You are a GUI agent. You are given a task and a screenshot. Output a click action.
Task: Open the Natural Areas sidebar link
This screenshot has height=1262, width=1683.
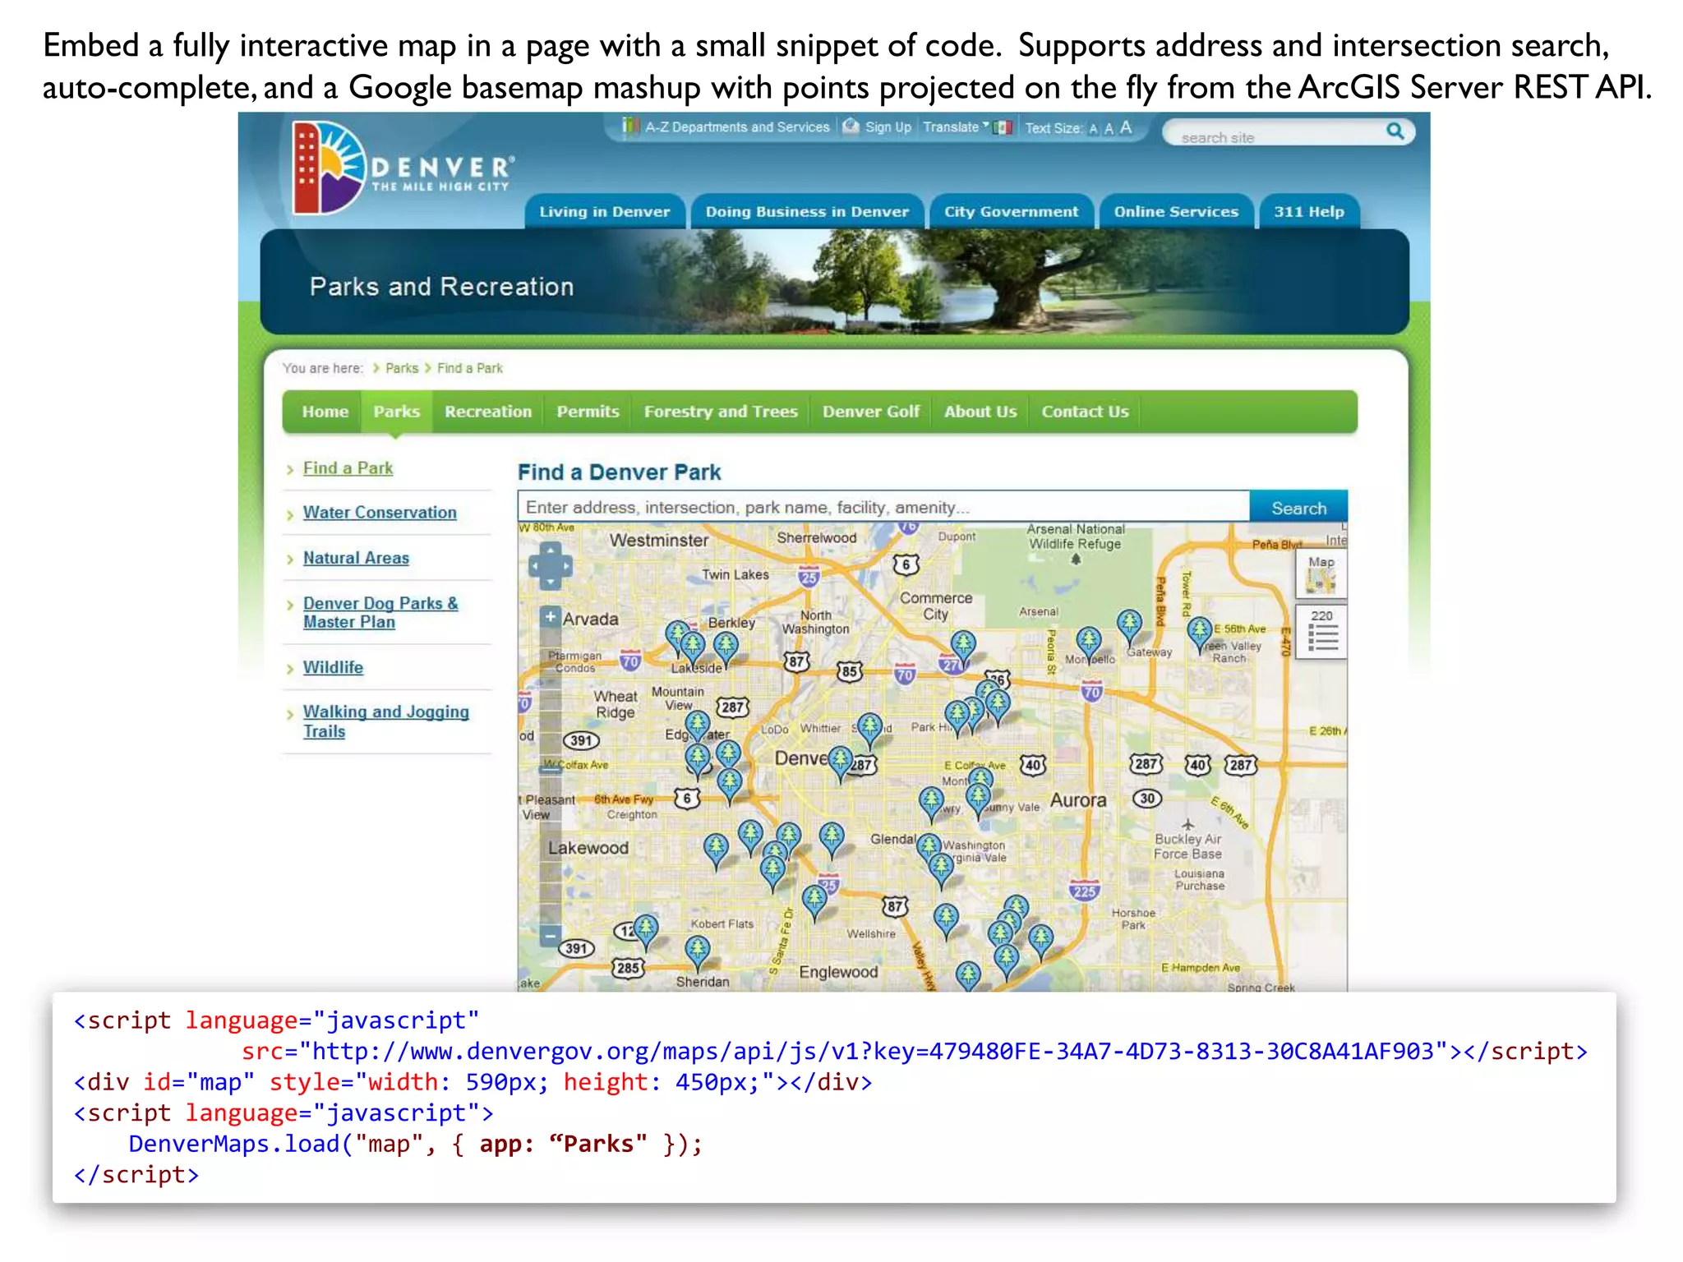tap(356, 558)
